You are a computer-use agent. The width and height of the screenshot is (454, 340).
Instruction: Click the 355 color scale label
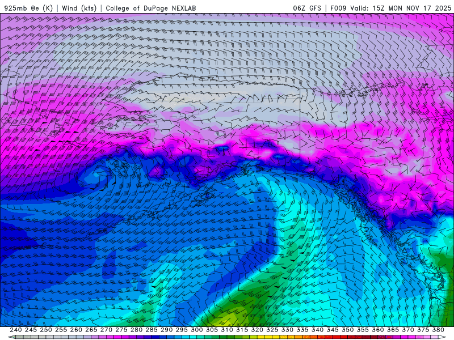click(x=363, y=330)
